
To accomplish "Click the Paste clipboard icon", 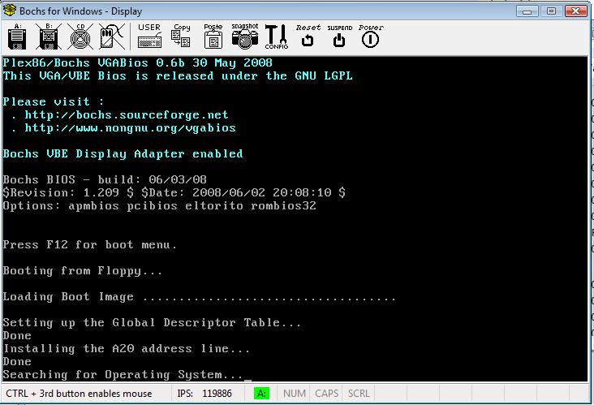I will [213, 37].
